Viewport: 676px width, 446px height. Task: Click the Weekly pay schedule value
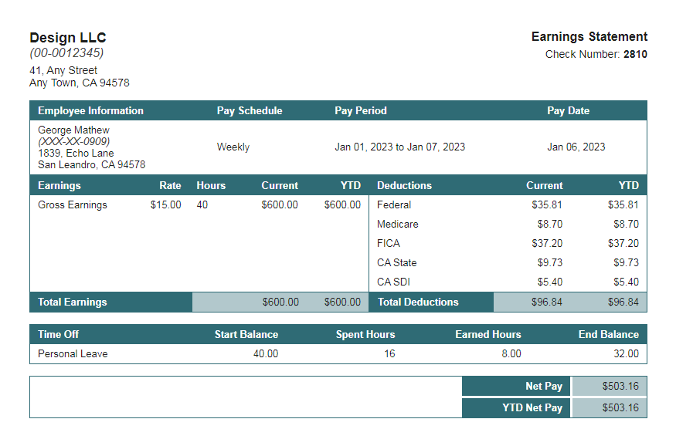tap(233, 147)
